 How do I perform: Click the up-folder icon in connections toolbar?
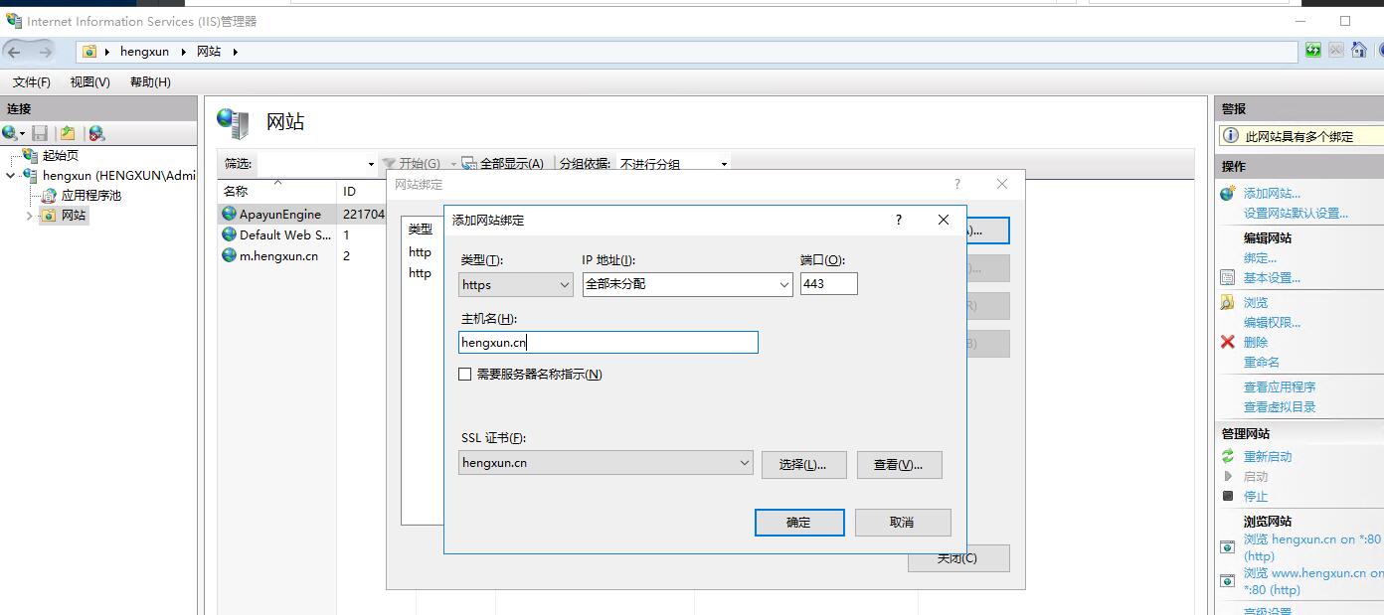68,133
